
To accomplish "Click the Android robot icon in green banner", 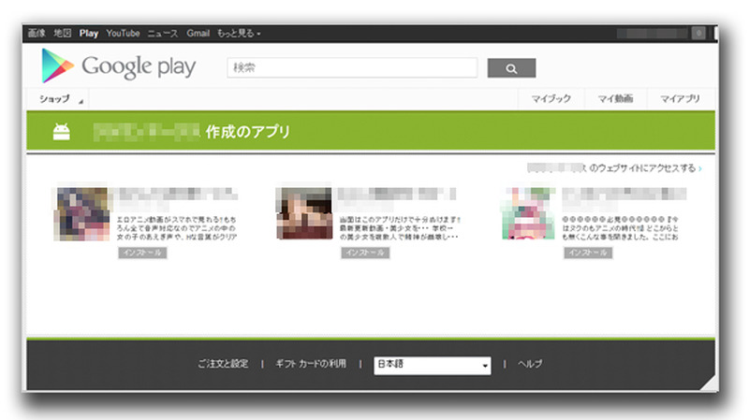I will 62,132.
